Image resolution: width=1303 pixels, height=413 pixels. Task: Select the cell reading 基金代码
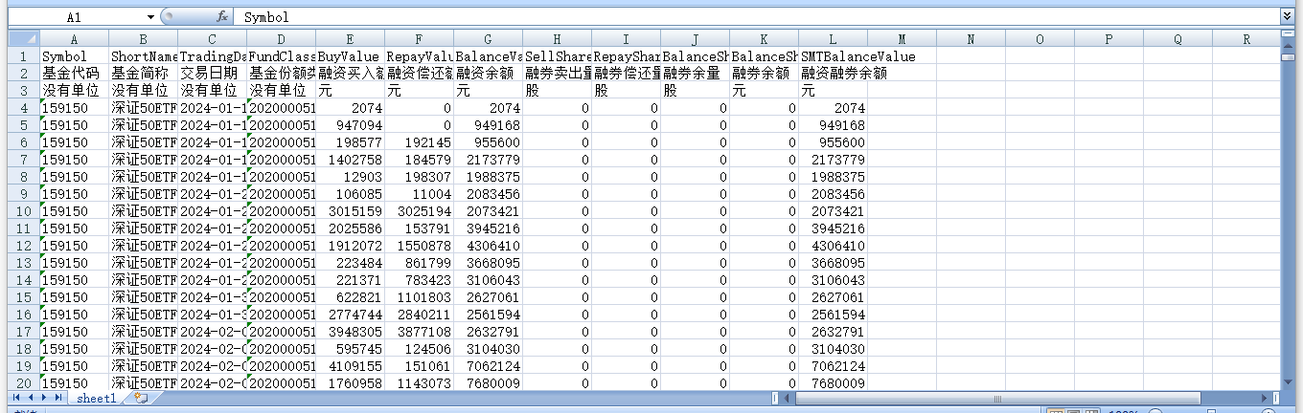[x=74, y=74]
